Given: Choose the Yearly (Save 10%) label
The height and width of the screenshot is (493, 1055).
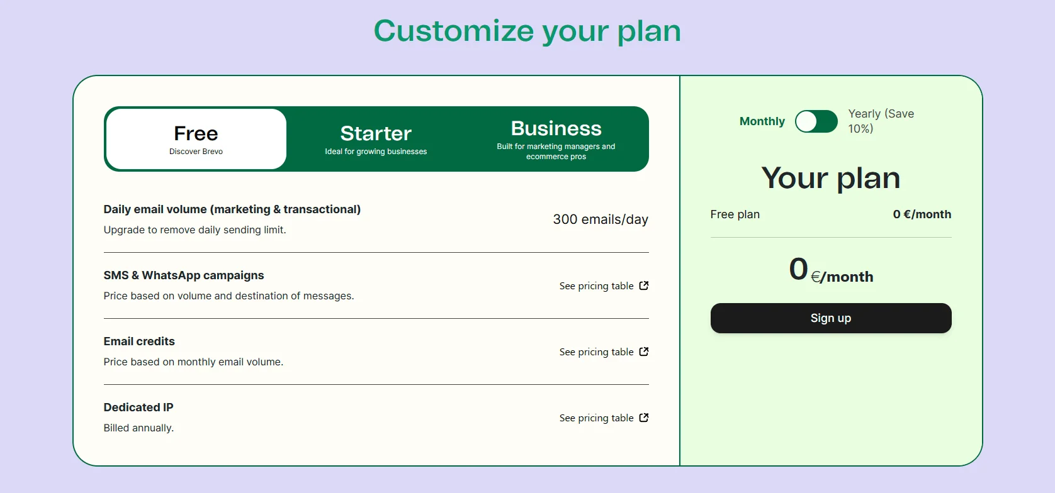Looking at the screenshot, I should tap(881, 121).
